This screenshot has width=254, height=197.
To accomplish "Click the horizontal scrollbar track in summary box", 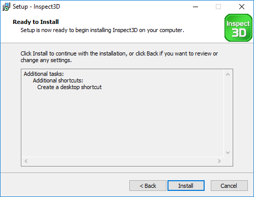I will point(123,161).
